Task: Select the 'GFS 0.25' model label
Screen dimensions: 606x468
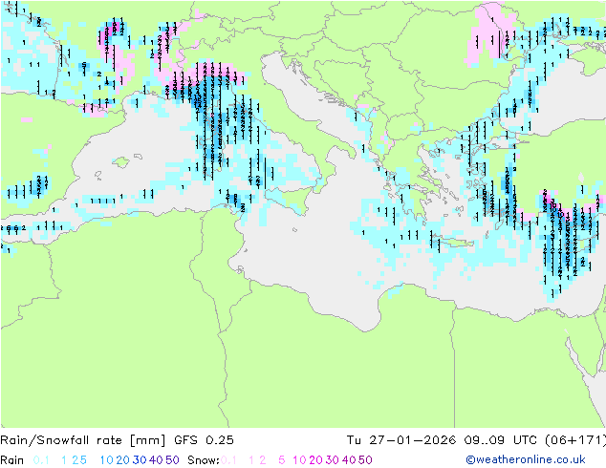Action: [204, 440]
